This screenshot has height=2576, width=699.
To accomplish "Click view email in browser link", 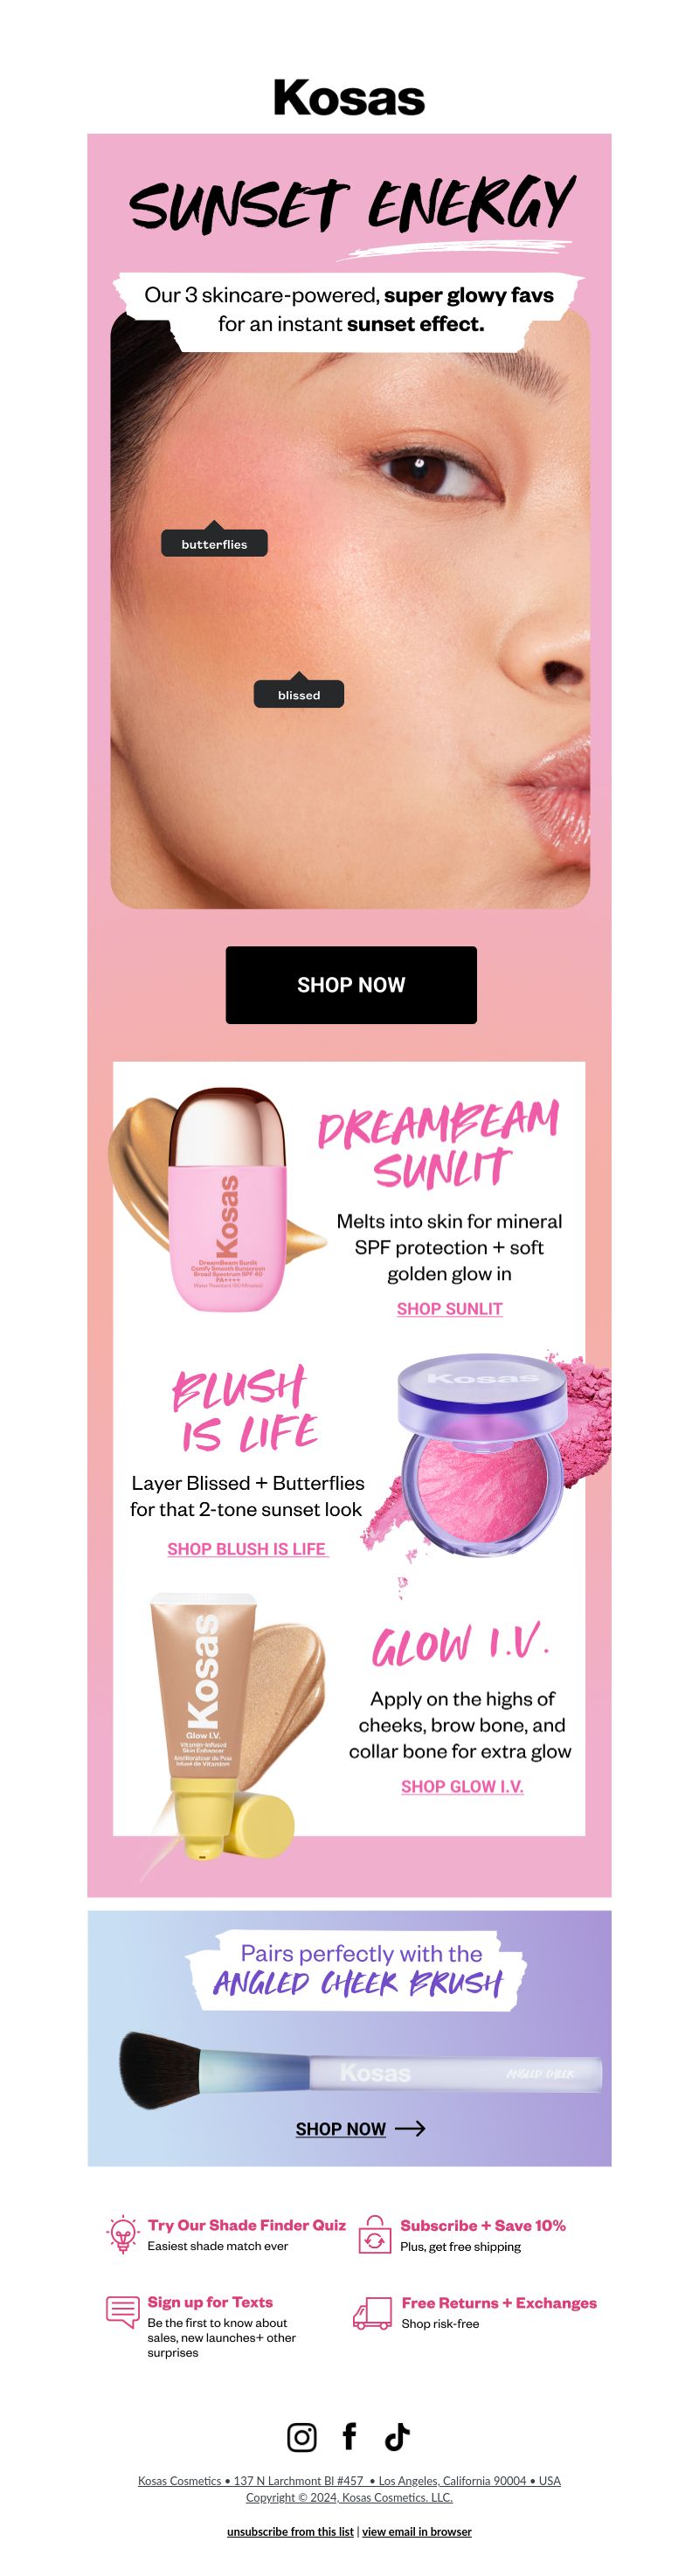I will [x=416, y=2531].
